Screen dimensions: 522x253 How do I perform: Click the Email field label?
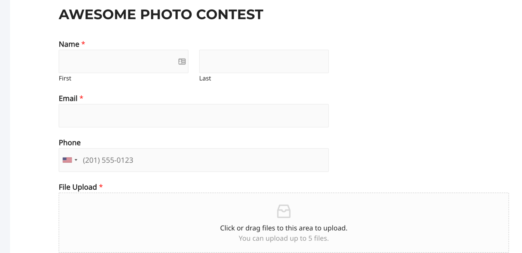tap(68, 99)
